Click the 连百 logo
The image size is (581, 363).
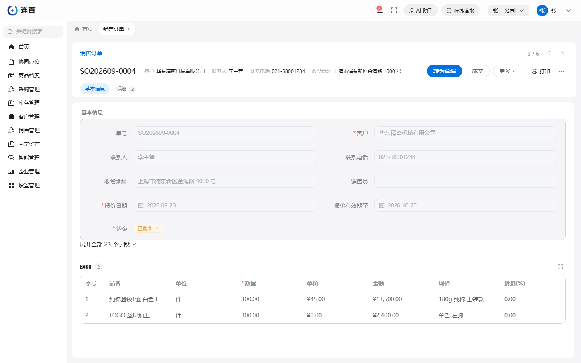tap(21, 10)
